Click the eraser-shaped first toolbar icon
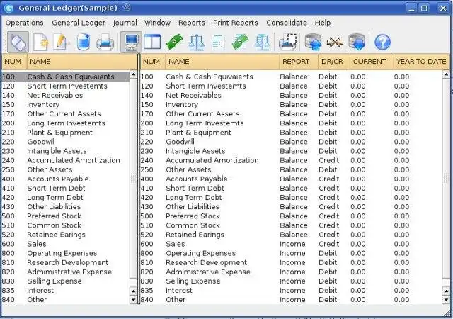This screenshot has height=319, width=453. tap(18, 43)
